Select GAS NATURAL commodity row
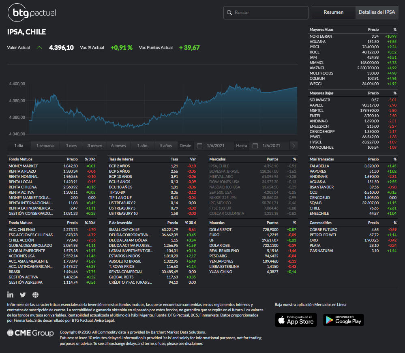Image resolution: width=405 pixels, height=353 pixels. [353, 251]
